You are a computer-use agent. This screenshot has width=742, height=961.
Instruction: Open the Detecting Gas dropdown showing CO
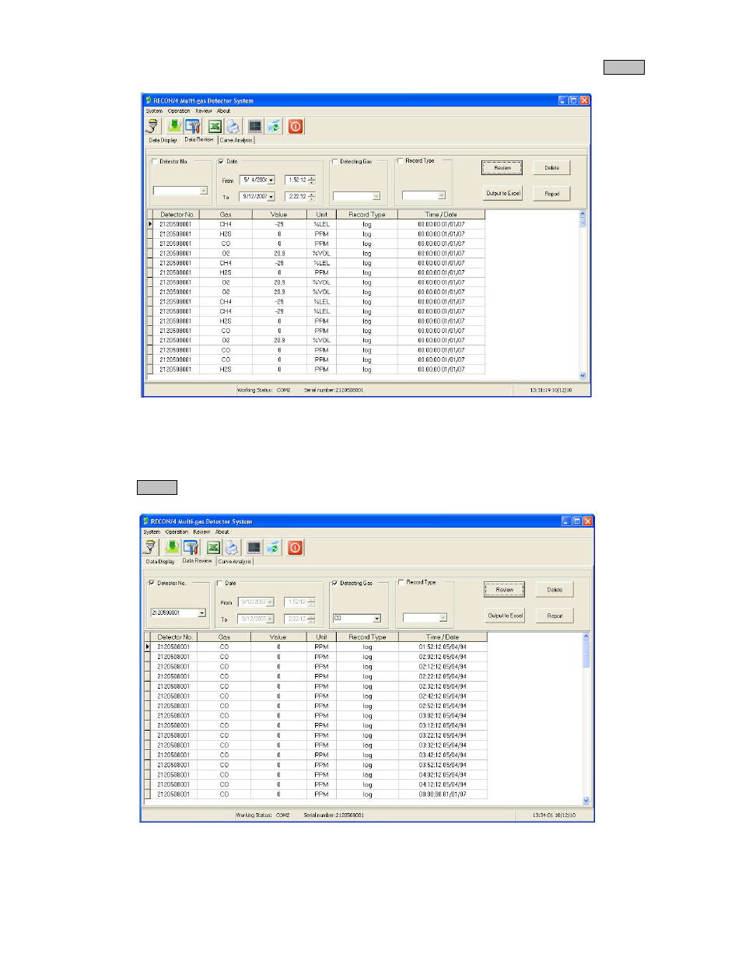click(377, 619)
